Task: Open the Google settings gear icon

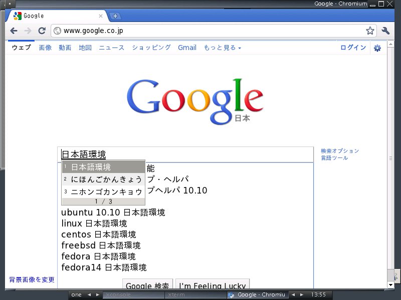Action: [377, 47]
